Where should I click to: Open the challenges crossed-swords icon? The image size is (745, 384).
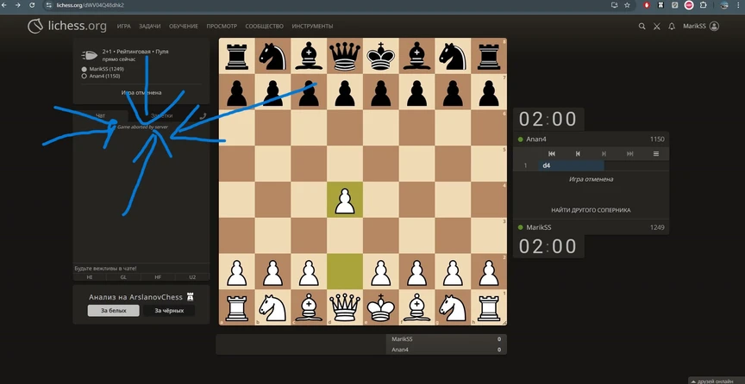pos(656,27)
